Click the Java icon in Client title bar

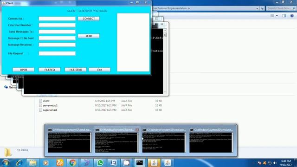[x=4, y=3]
